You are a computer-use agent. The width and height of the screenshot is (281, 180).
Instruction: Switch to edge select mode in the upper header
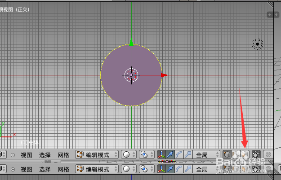236,154
